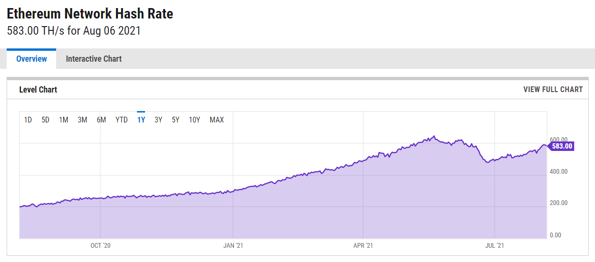Show the MAX chart range

pos(217,120)
